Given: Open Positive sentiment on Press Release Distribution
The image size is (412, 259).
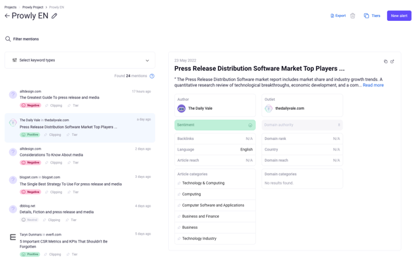Looking at the screenshot, I should [x=30, y=135].
